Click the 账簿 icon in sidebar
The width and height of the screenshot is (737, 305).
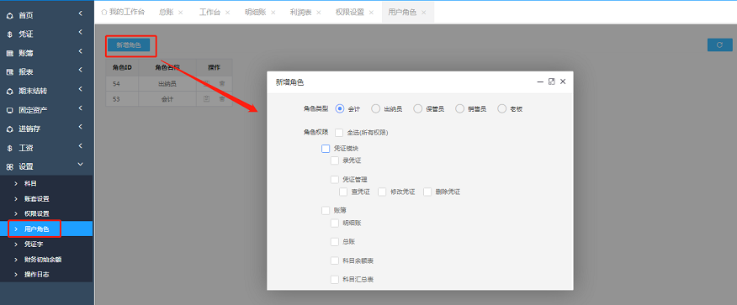[9, 54]
